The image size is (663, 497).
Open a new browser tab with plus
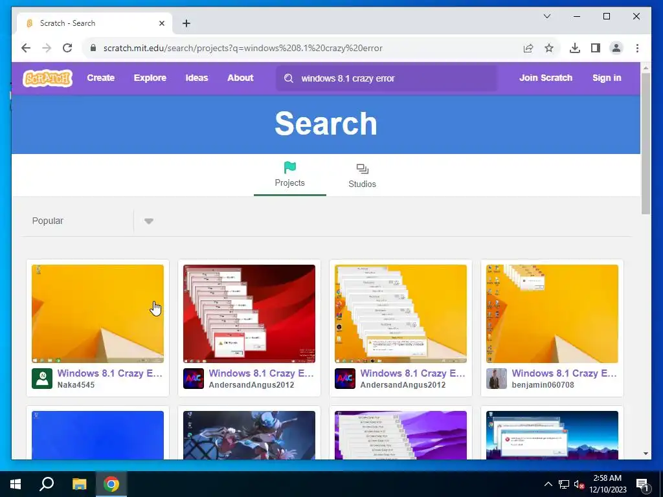tap(186, 23)
